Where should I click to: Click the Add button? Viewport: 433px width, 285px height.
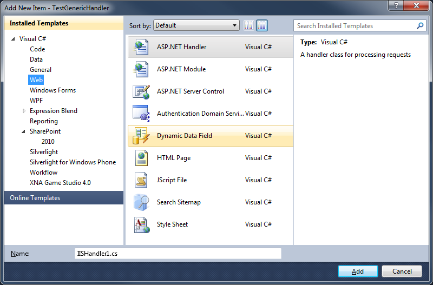358,271
